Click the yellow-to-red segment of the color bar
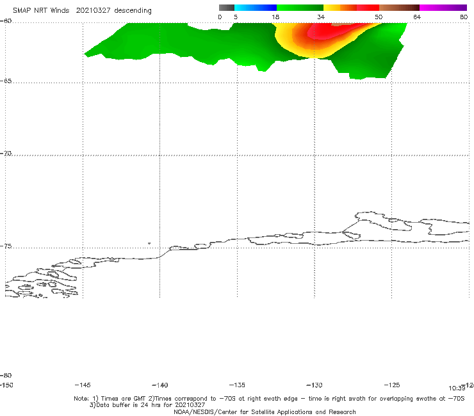 (351, 8)
